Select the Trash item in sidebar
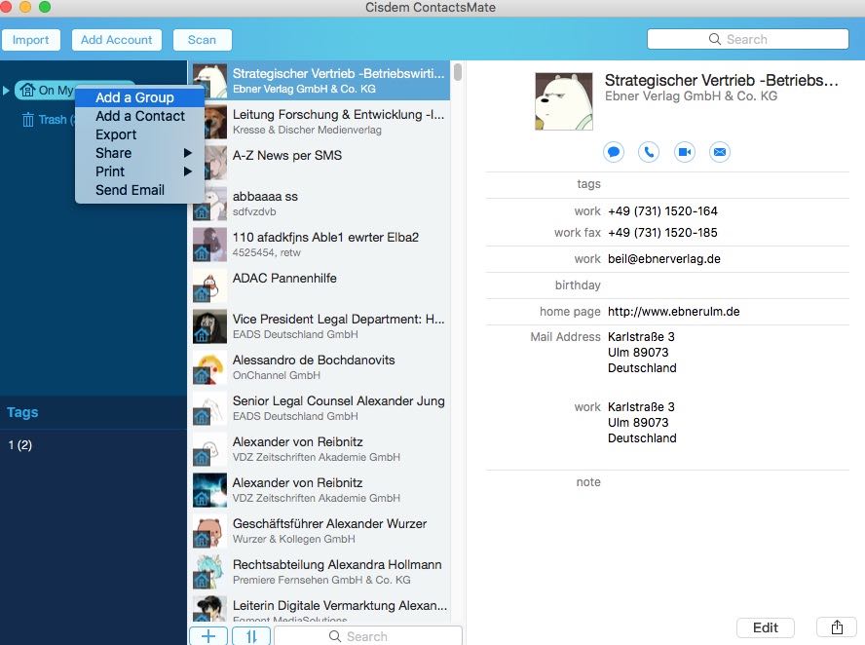Viewport: 865px width, 645px height. click(47, 119)
